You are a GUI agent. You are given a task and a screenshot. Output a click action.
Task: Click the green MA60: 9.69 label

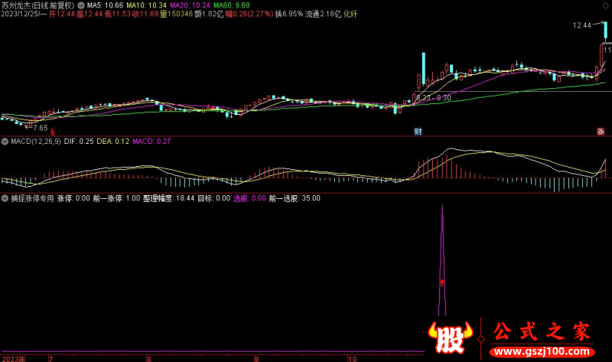coord(232,5)
